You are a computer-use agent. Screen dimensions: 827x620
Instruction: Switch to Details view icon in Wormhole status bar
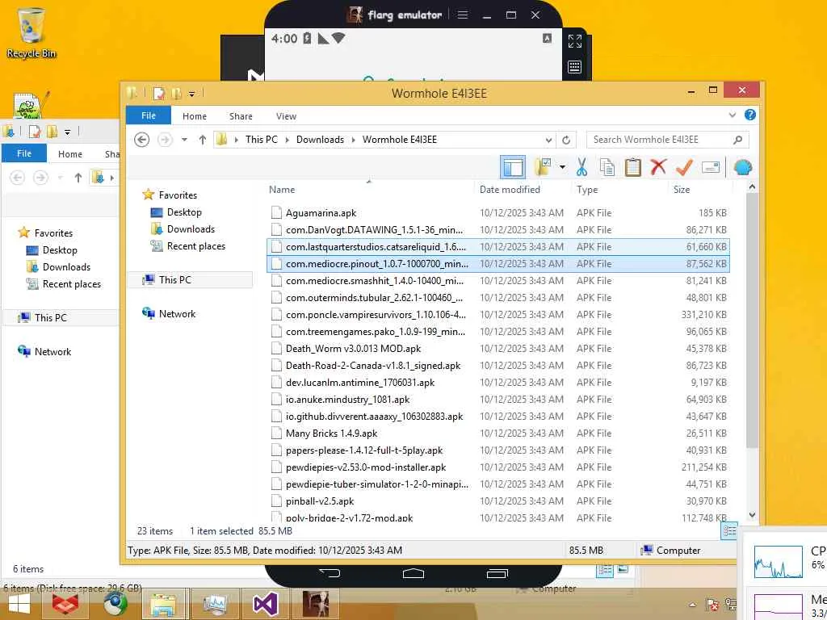click(729, 531)
